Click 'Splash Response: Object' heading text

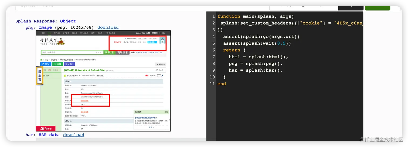(x=46, y=21)
